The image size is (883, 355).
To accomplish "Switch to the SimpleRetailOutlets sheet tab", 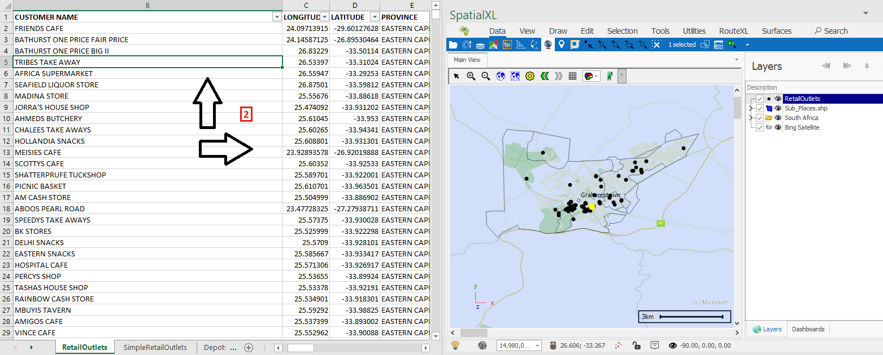I will coord(155,348).
